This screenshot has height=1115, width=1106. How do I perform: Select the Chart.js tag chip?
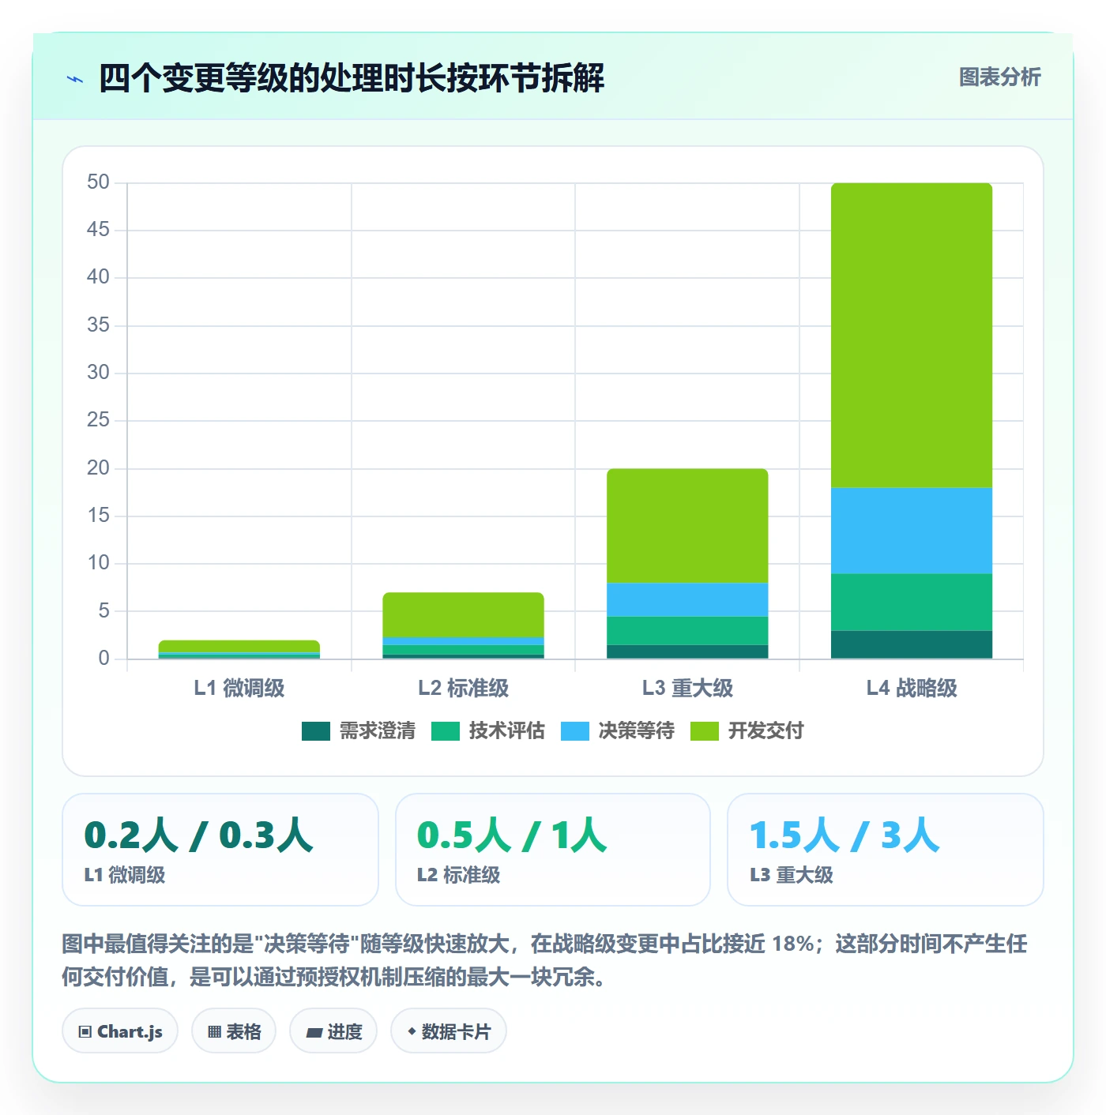click(120, 1031)
